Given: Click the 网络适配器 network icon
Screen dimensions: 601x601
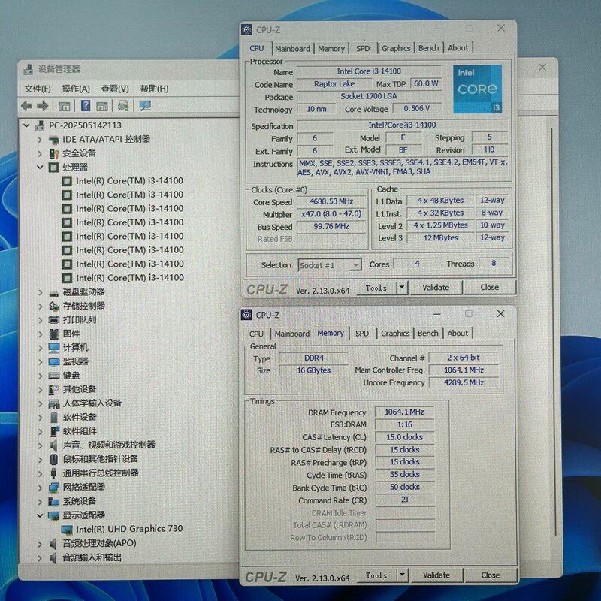Looking at the screenshot, I should [x=53, y=487].
